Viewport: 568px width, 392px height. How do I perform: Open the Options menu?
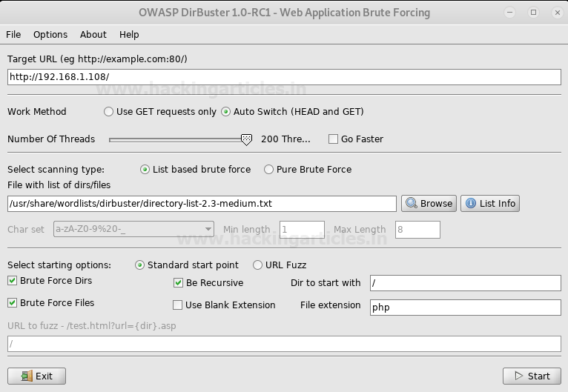pos(50,35)
